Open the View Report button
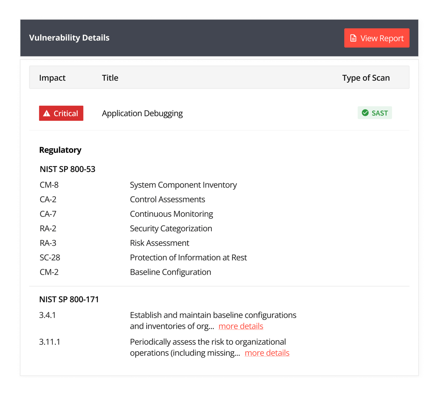Screen dimensions: 441x394 (x=376, y=38)
